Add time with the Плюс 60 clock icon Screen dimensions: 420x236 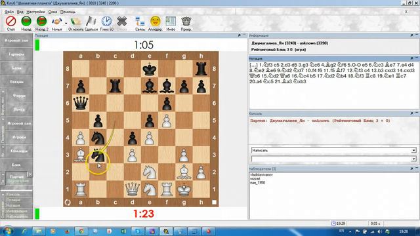coord(106,21)
